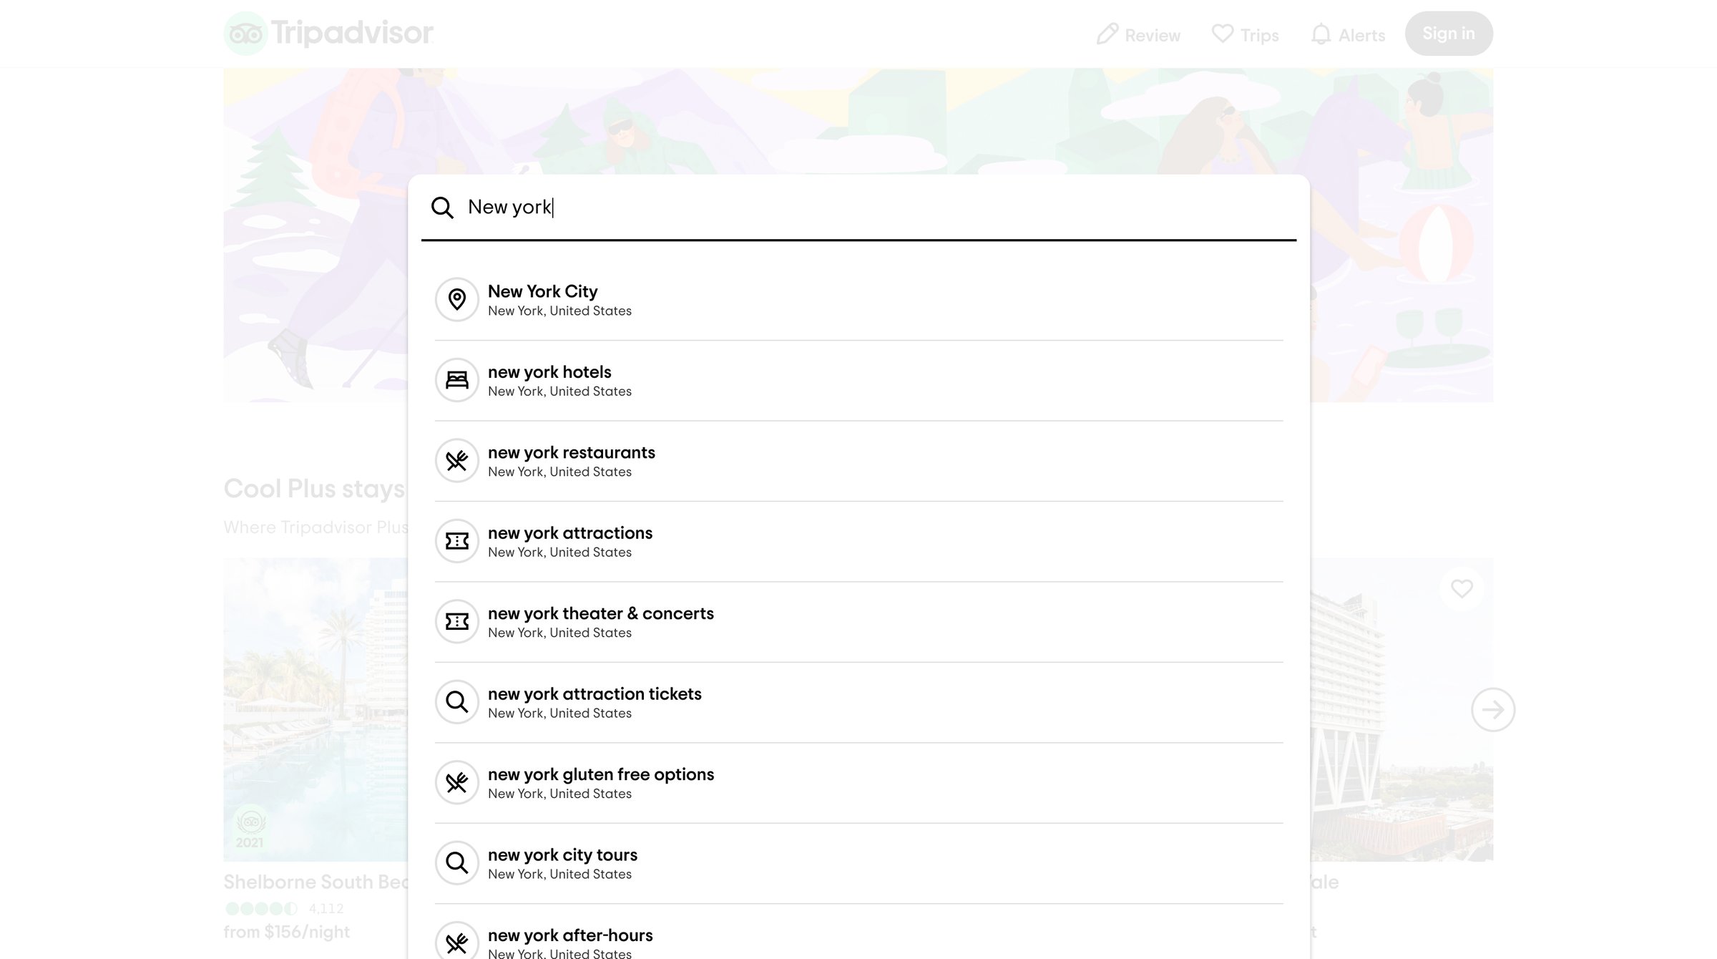The image size is (1717, 959).
Task: Click the magnifier icon for new york city tours
Action: point(456,863)
